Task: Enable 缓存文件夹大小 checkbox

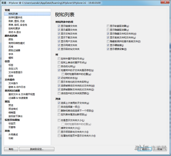Action: [x=59, y=128]
